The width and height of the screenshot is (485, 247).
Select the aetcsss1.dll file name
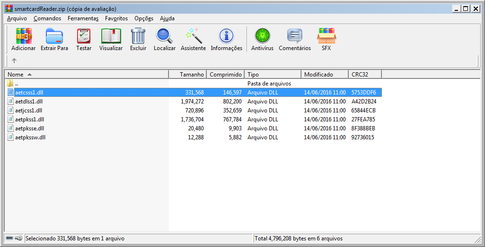click(29, 92)
